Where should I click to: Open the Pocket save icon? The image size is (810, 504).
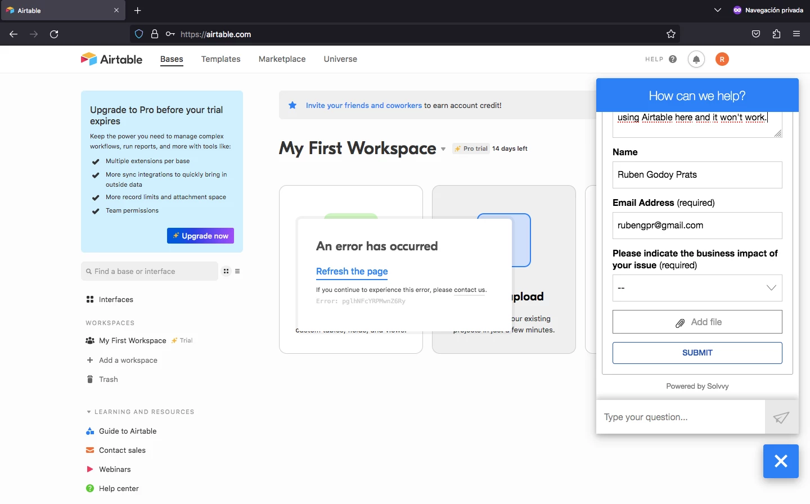click(757, 34)
